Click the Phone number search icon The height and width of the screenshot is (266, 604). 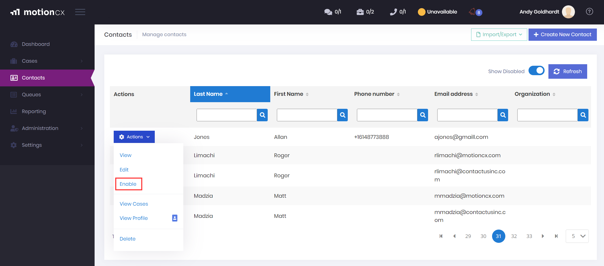(422, 115)
